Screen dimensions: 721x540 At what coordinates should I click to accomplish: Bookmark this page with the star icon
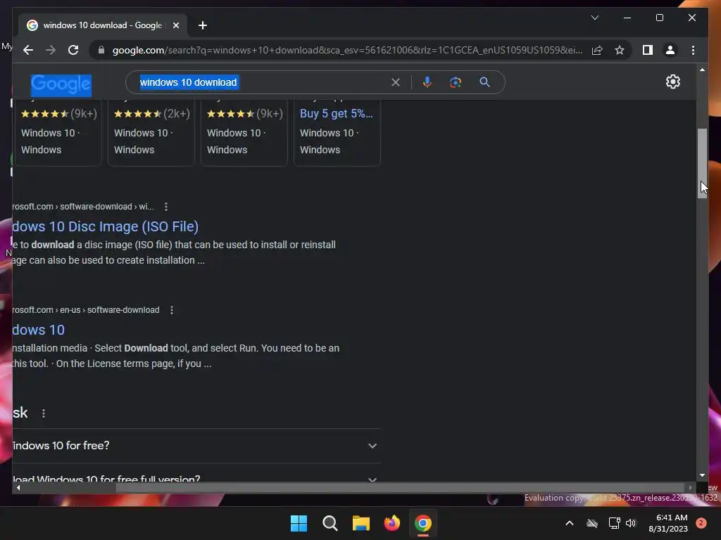tap(620, 50)
